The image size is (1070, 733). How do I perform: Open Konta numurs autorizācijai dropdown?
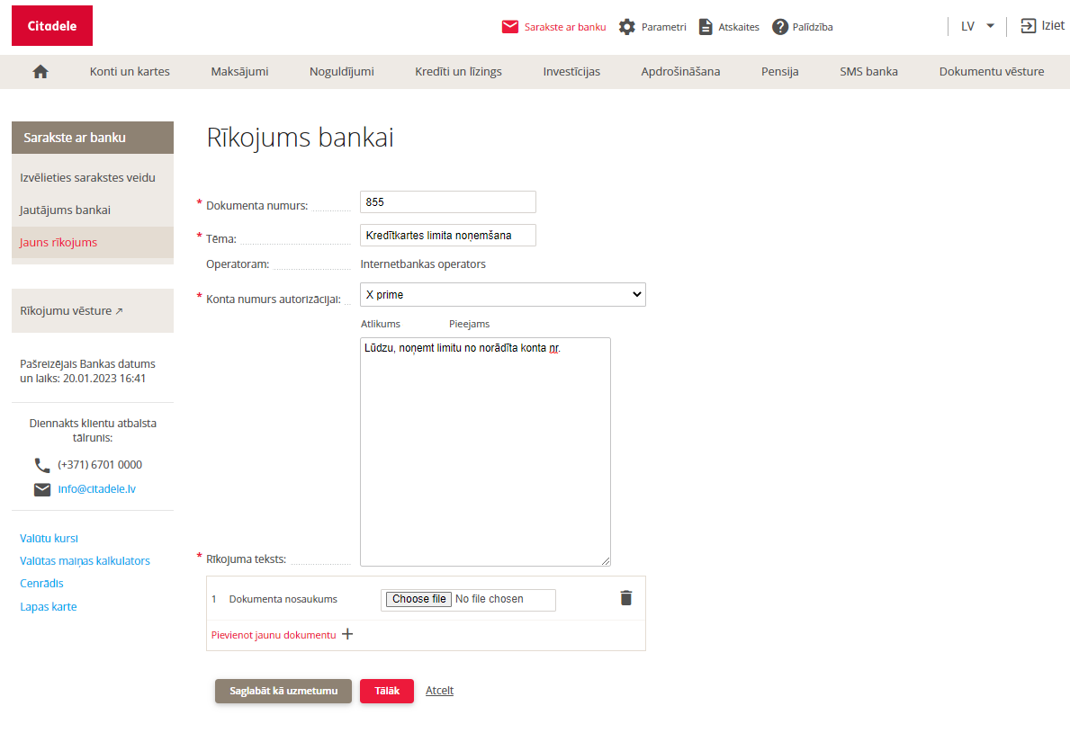(x=502, y=295)
